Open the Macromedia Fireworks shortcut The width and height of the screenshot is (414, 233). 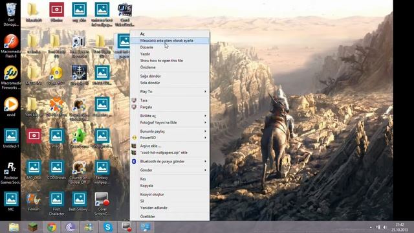pos(11,78)
